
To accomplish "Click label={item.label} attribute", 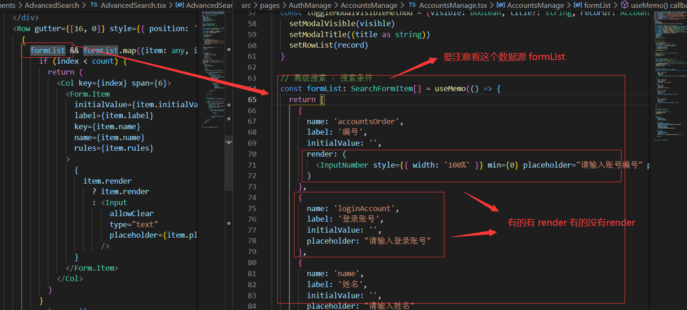I will coord(114,115).
